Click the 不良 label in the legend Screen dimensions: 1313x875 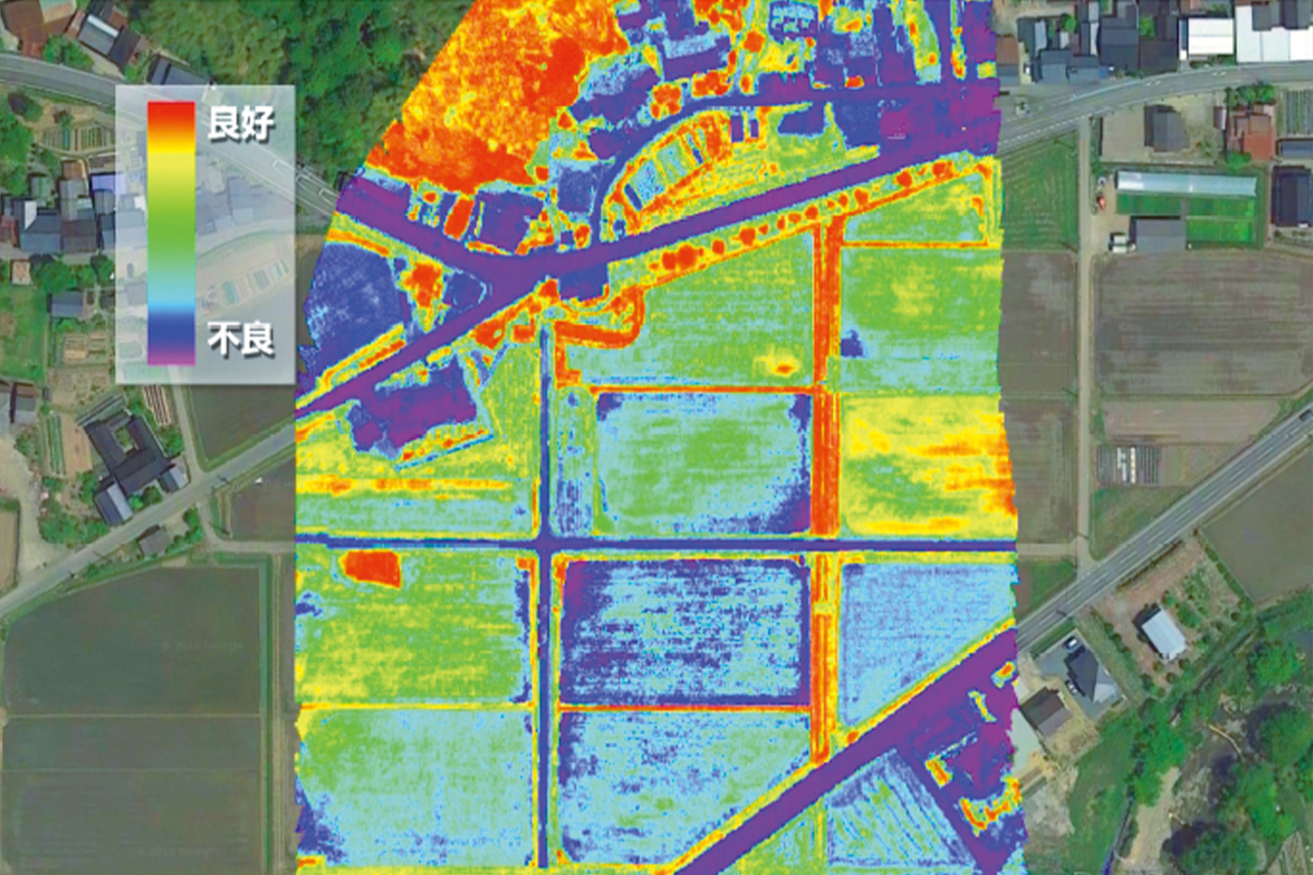(241, 340)
